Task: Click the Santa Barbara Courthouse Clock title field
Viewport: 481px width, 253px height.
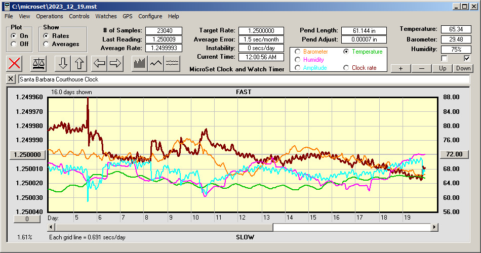Action: (244, 79)
